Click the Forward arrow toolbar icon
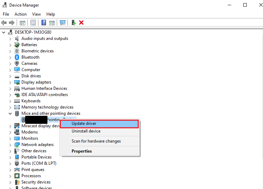Image resolution: width=263 pixels, height=189 pixels. [11, 23]
